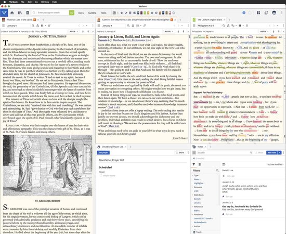
Task: Focus the Notes search field
Action: click(x=224, y=153)
